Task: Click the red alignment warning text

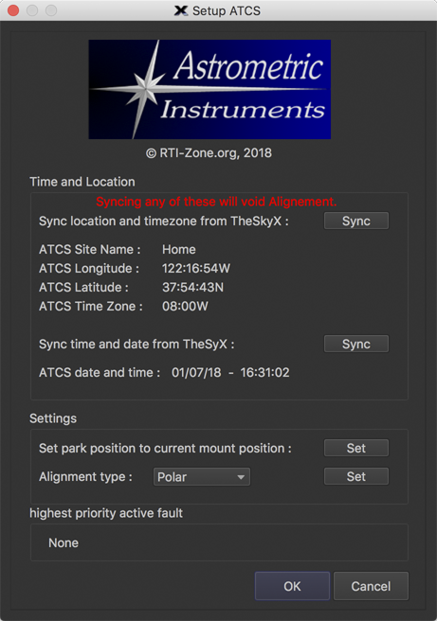Action: [216, 202]
